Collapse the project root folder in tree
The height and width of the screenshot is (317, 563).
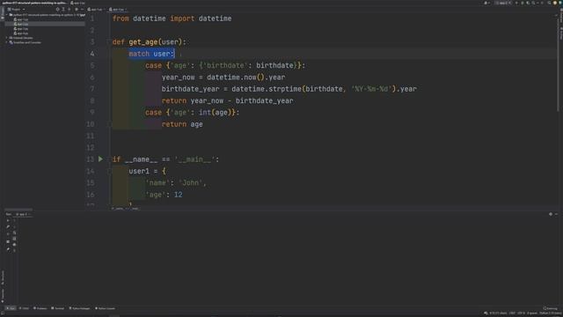pos(7,15)
